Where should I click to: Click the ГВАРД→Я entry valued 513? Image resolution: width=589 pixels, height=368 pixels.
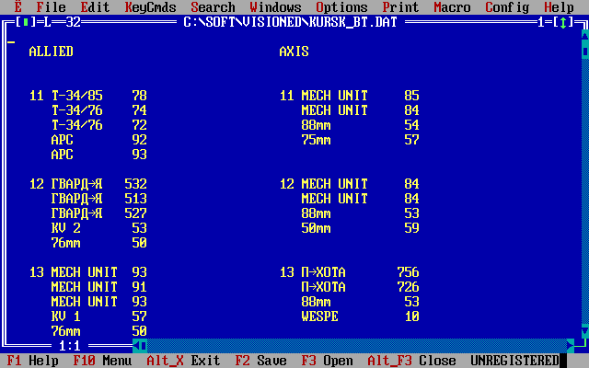click(x=77, y=199)
